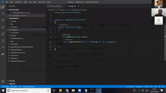The width and height of the screenshot is (166, 93).
Task: Open the Help menu
Action: click(49, 2)
